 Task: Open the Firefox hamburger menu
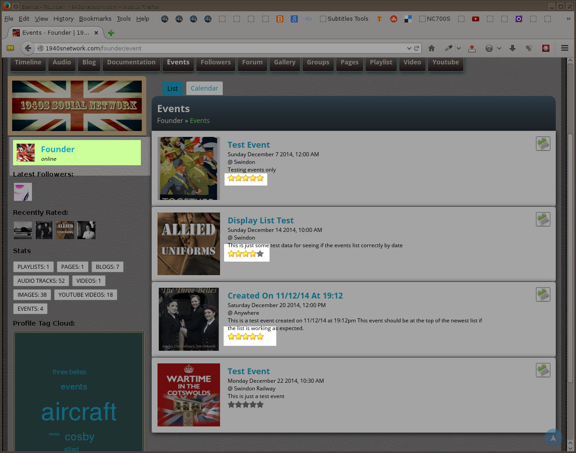point(565,48)
